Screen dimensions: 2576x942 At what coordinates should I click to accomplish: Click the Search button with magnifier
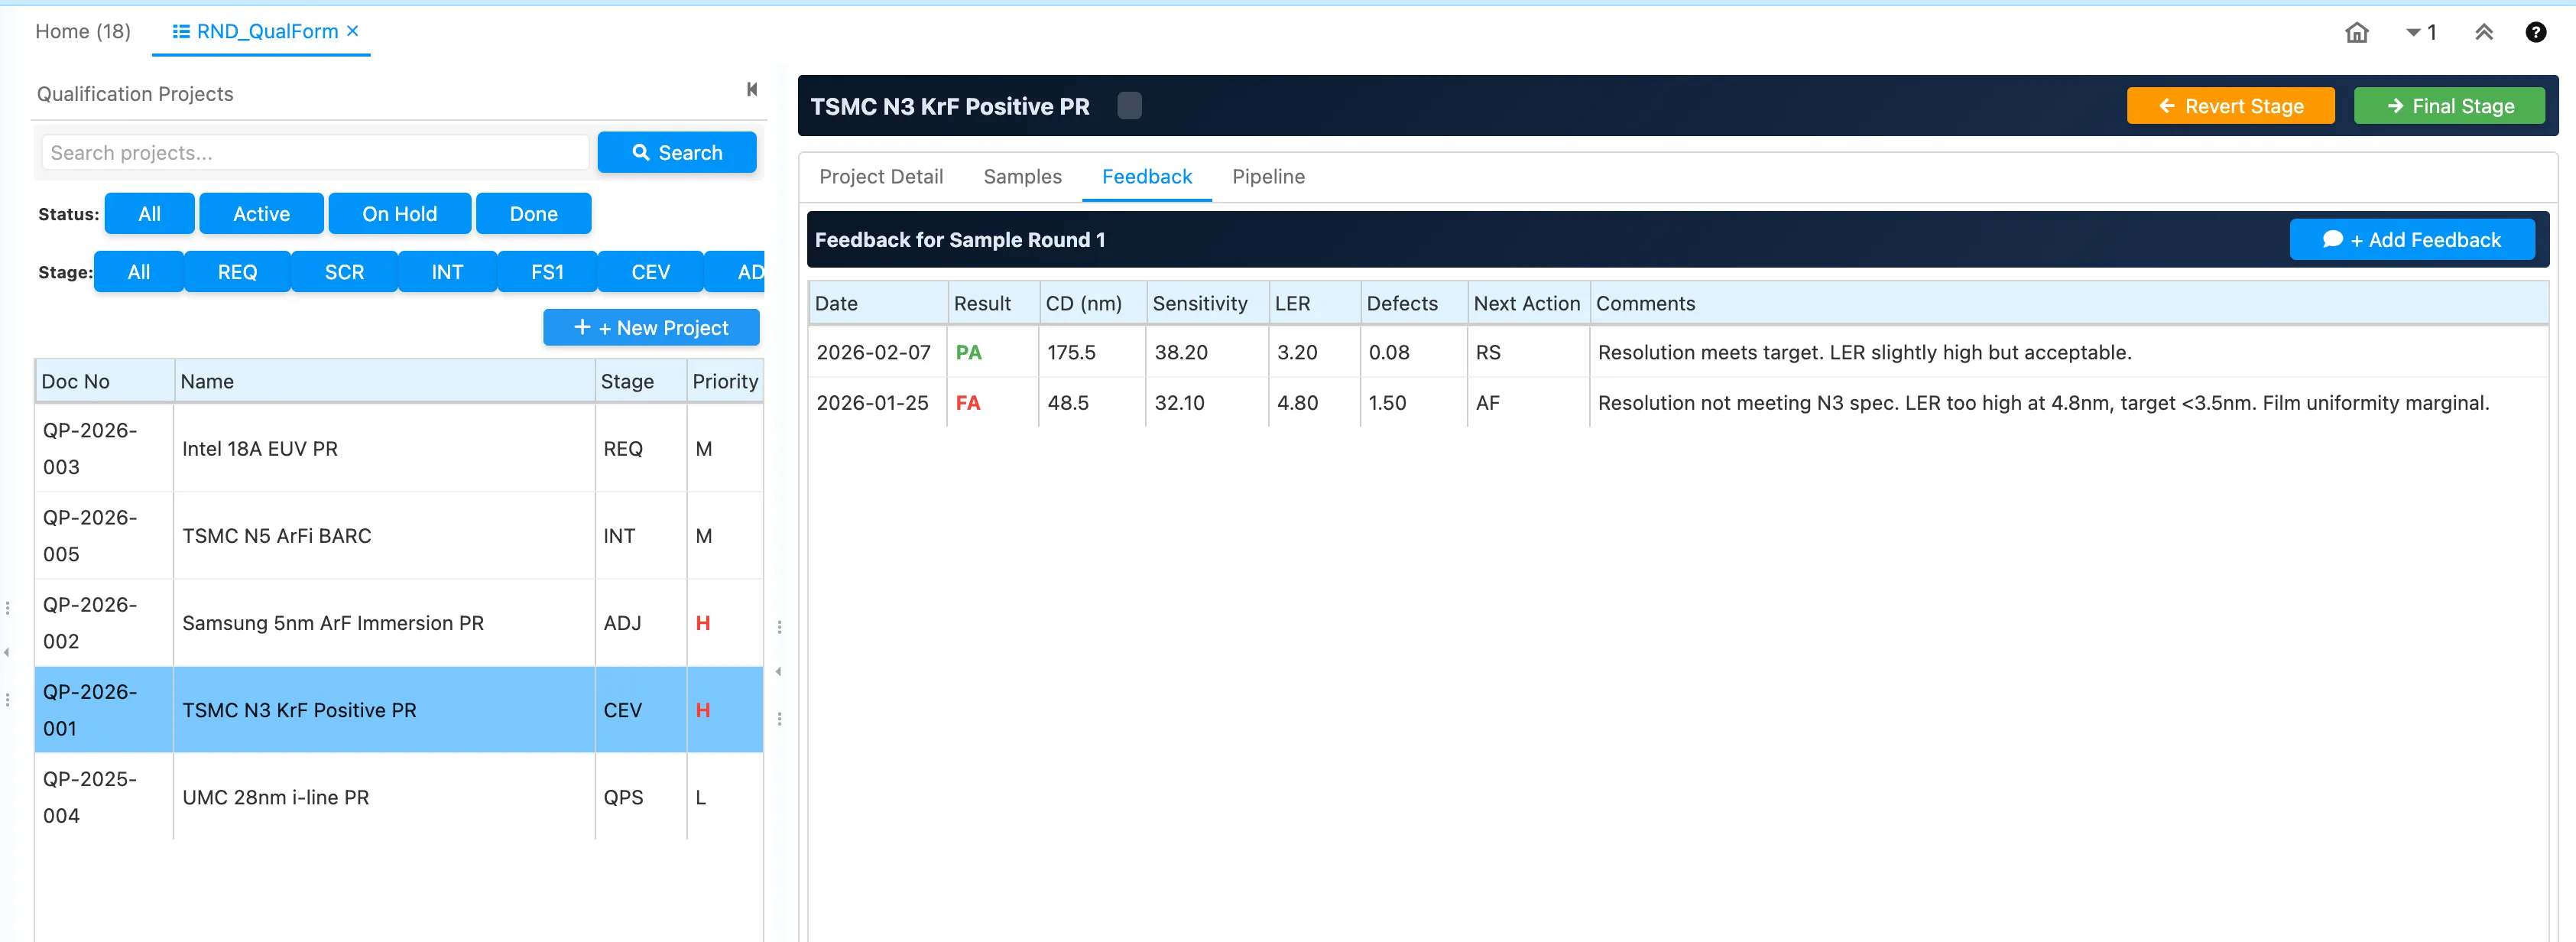click(676, 153)
